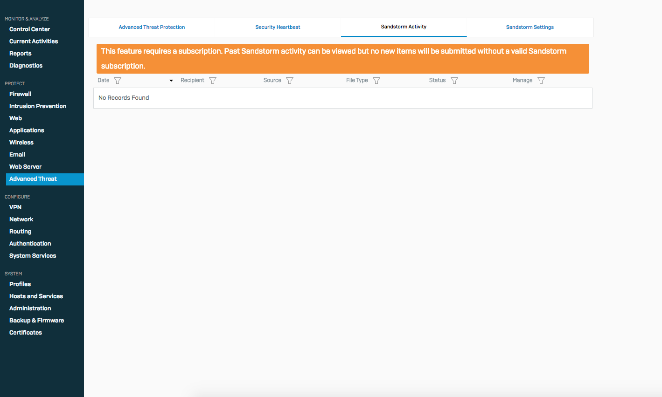
Task: Select the Sandstorm Activity tab
Action: (404, 27)
